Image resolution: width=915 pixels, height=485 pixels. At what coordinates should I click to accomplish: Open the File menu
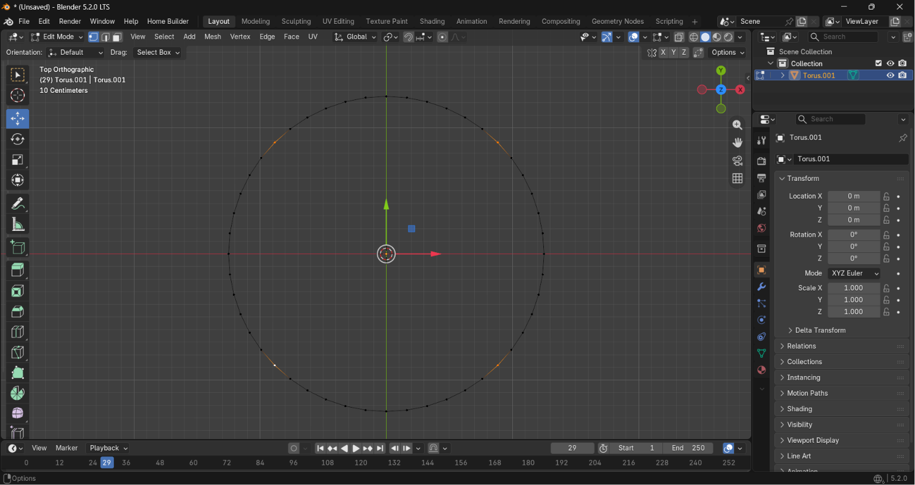[24, 21]
